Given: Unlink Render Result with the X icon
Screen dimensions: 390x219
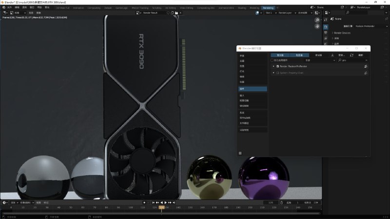Looking at the screenshot, I should pyautogui.click(x=180, y=13).
